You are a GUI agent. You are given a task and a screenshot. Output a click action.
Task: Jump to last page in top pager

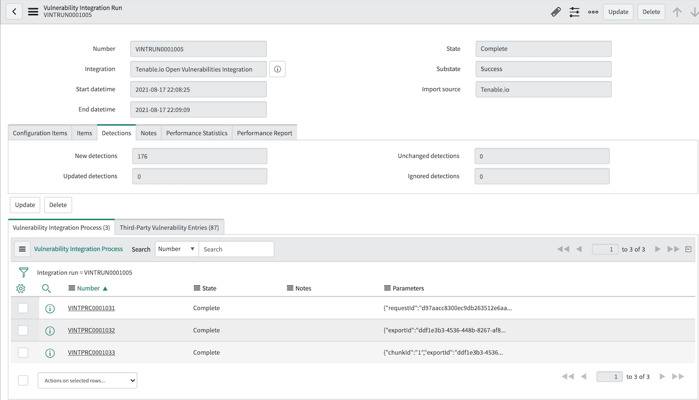pos(673,249)
